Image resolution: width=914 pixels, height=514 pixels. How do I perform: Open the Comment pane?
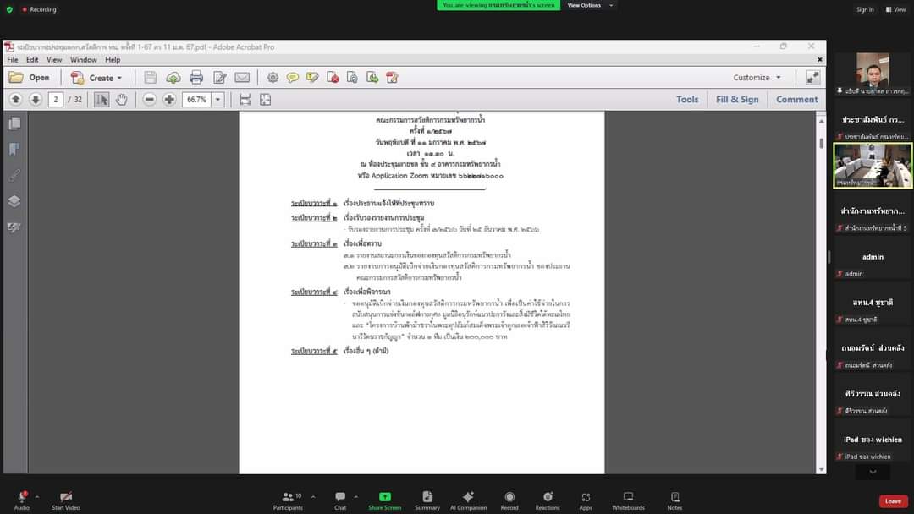797,100
